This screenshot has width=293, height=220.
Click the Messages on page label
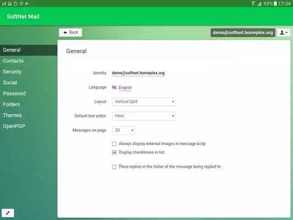(x=89, y=130)
